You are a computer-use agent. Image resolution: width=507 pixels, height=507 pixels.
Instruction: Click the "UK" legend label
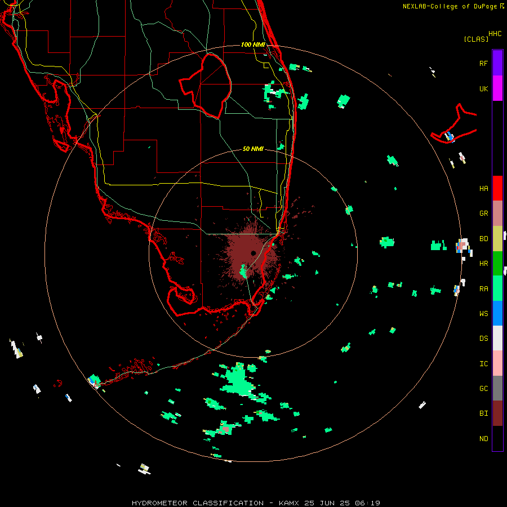[x=483, y=89]
